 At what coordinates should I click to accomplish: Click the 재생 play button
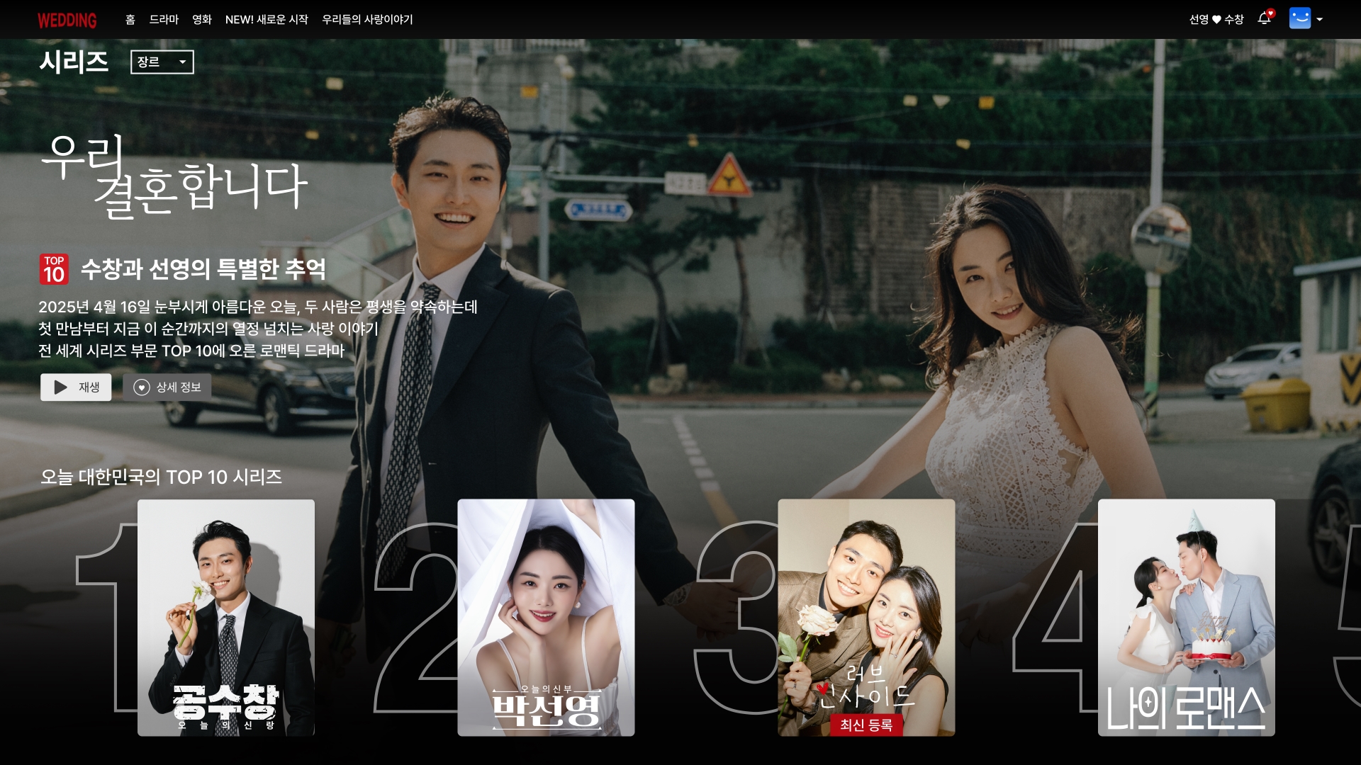click(x=76, y=387)
